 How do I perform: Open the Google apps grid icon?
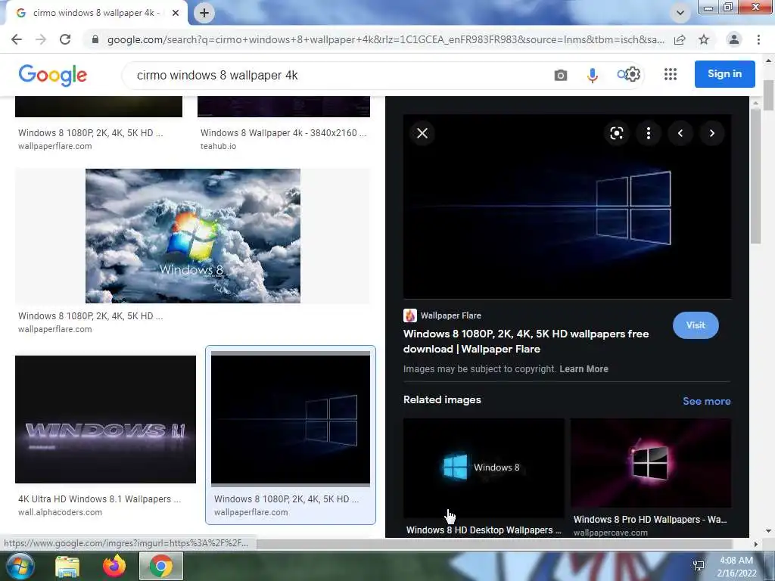tap(671, 75)
